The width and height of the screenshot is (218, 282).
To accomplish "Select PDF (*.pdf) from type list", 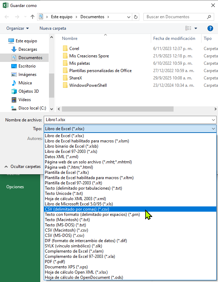I will (55, 262).
